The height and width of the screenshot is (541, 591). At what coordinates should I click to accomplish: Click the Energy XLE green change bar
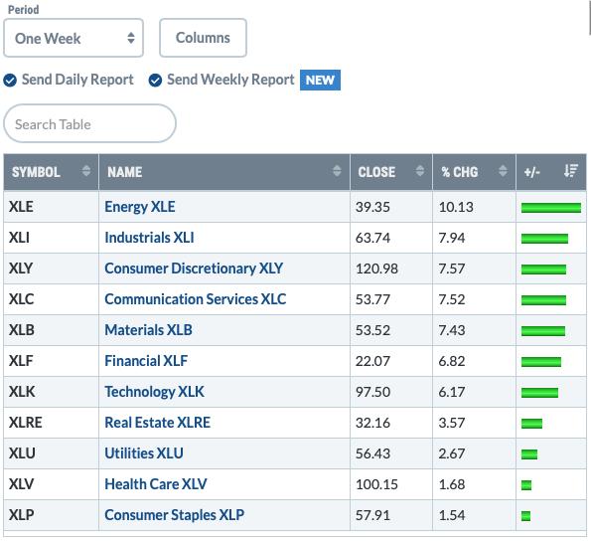tap(551, 208)
